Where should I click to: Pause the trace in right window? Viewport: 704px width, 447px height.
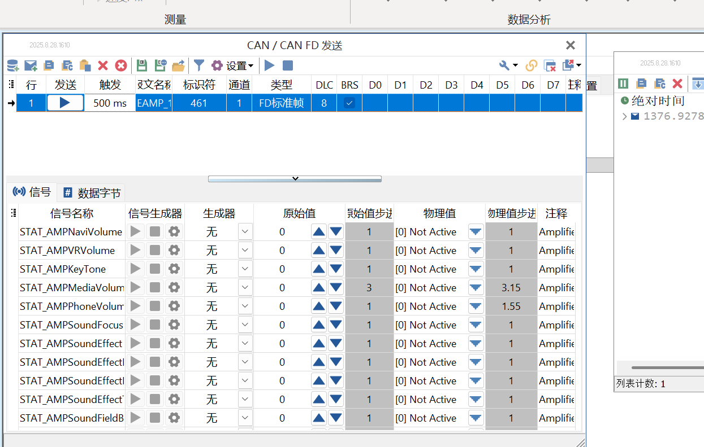point(623,84)
